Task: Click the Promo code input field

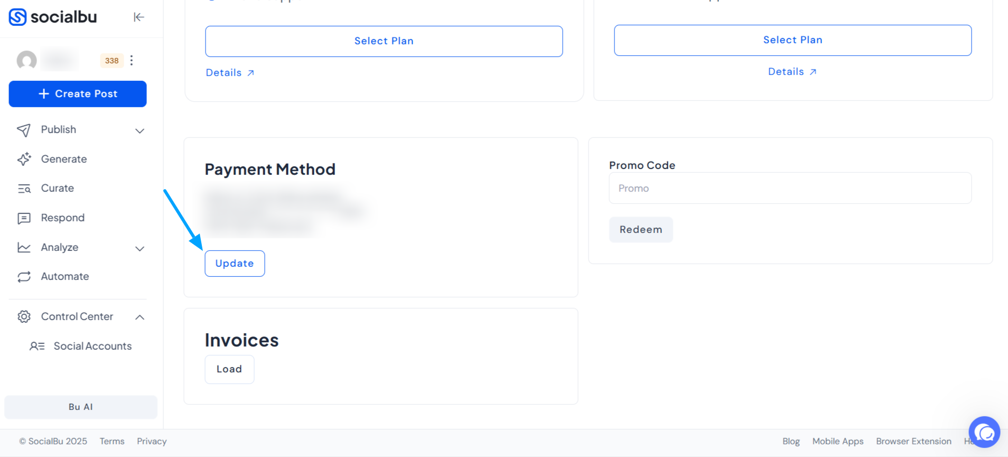Action: tap(790, 188)
